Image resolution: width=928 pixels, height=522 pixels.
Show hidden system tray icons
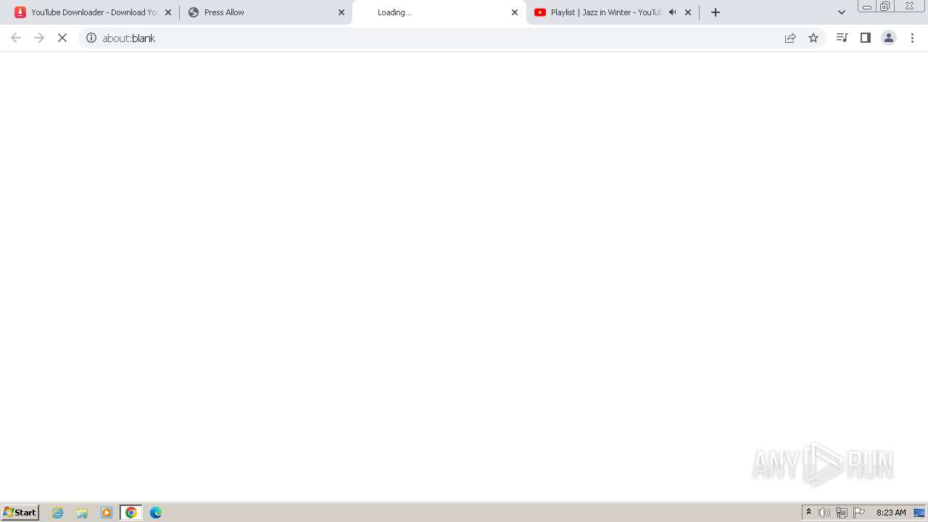coord(809,513)
